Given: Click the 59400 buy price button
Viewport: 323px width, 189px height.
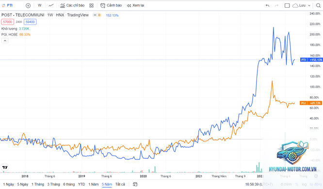Looking at the screenshot, I should coord(30,22).
